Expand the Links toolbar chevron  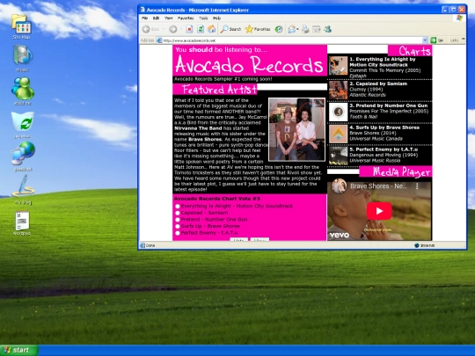pos(464,39)
